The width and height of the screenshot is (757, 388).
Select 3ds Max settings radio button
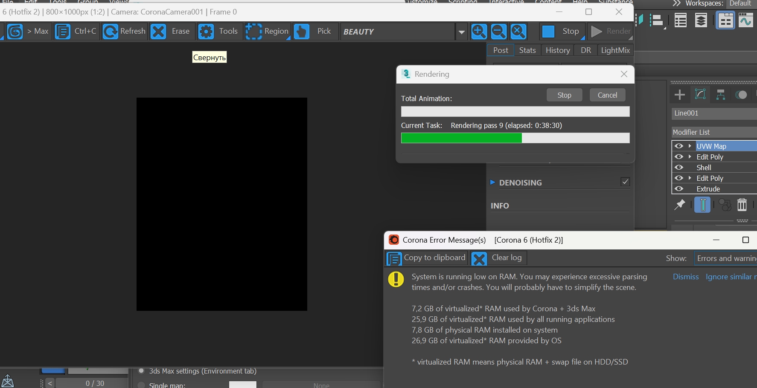[x=141, y=371]
